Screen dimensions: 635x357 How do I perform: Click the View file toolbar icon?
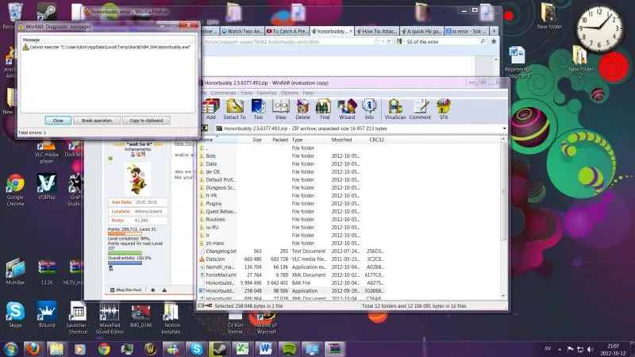click(x=280, y=109)
